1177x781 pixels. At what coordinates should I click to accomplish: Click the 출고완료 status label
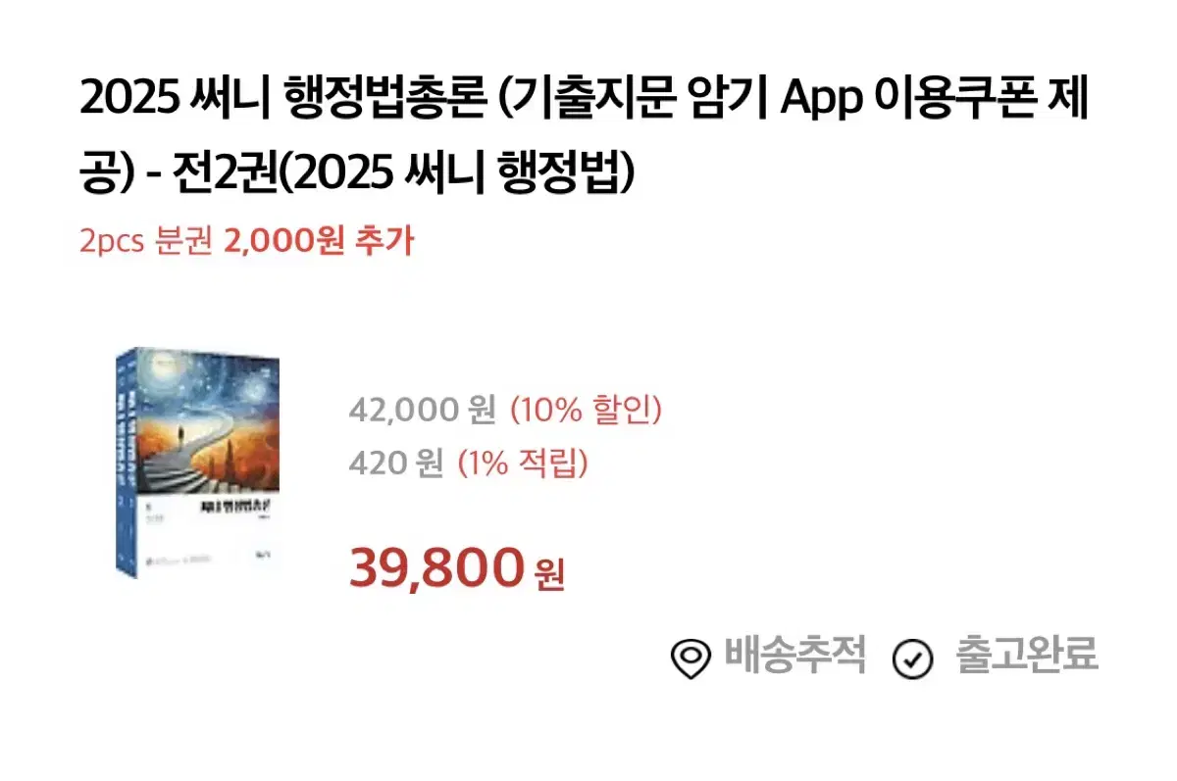1027,656
